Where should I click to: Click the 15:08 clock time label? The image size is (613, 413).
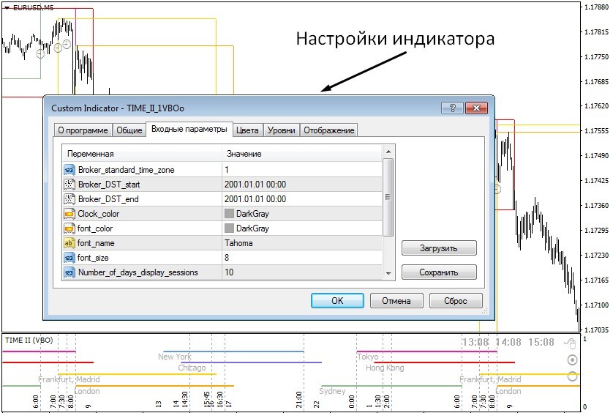(541, 342)
